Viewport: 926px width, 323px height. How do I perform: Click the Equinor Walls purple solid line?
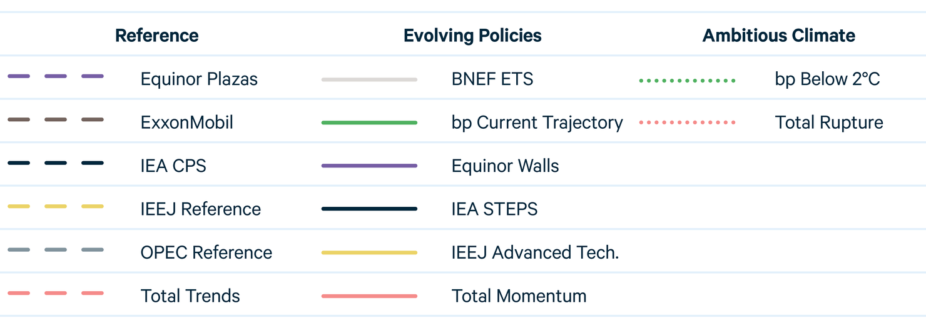(369, 166)
